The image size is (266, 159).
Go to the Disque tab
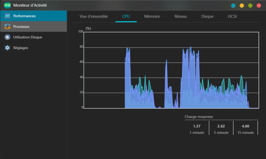pos(207,16)
